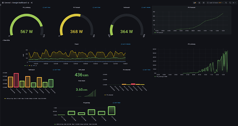Go to the General folder link
The height and width of the screenshot is (126, 238).
point(8,3)
